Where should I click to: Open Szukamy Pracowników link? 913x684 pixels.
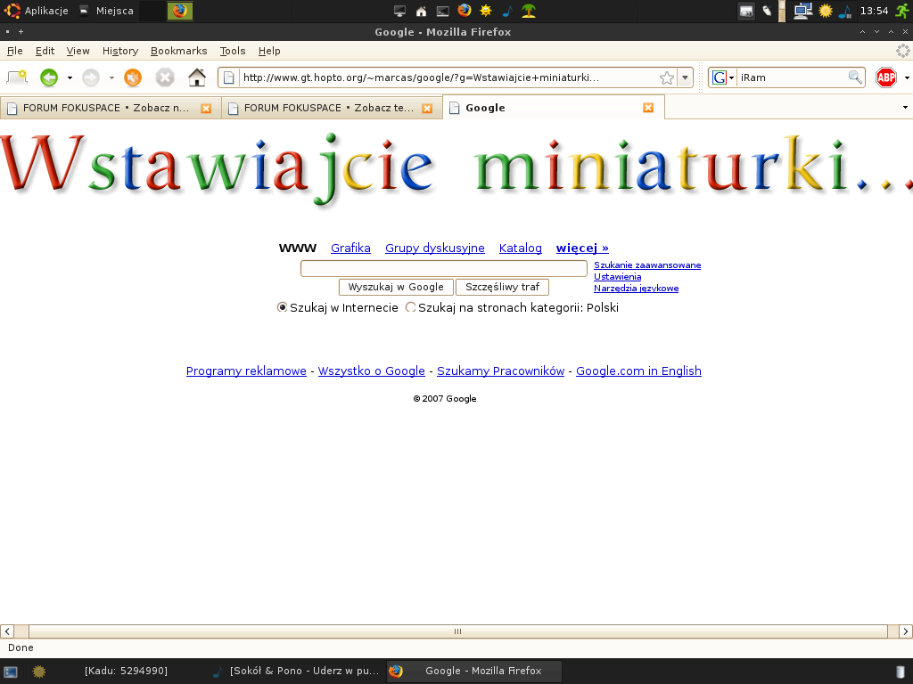click(501, 371)
